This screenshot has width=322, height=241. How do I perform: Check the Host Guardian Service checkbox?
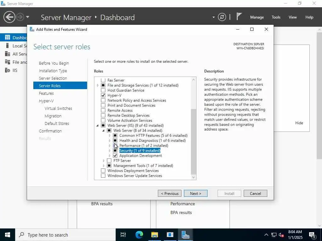[103, 90]
